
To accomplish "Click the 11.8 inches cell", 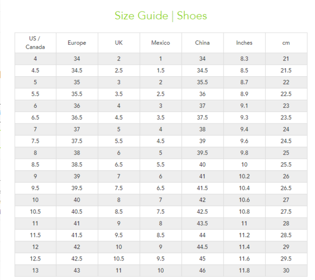I will [x=244, y=271].
